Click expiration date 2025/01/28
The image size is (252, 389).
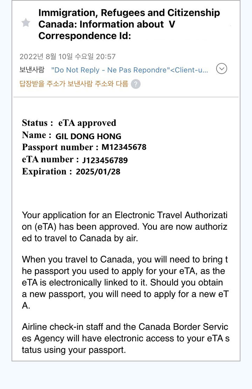coord(98,172)
